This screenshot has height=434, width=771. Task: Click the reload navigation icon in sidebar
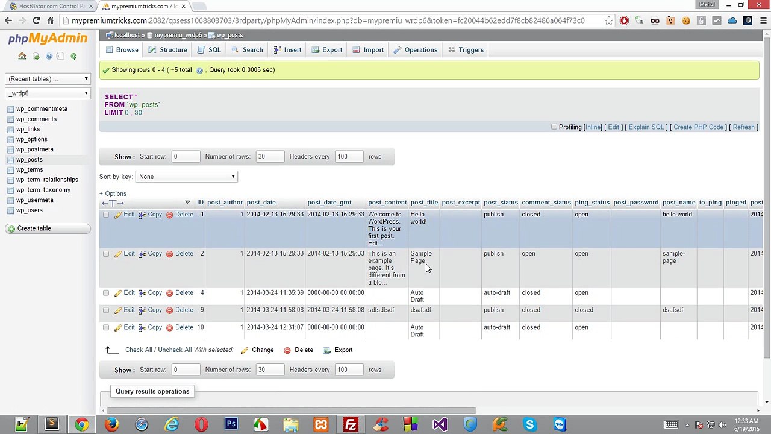click(x=73, y=56)
